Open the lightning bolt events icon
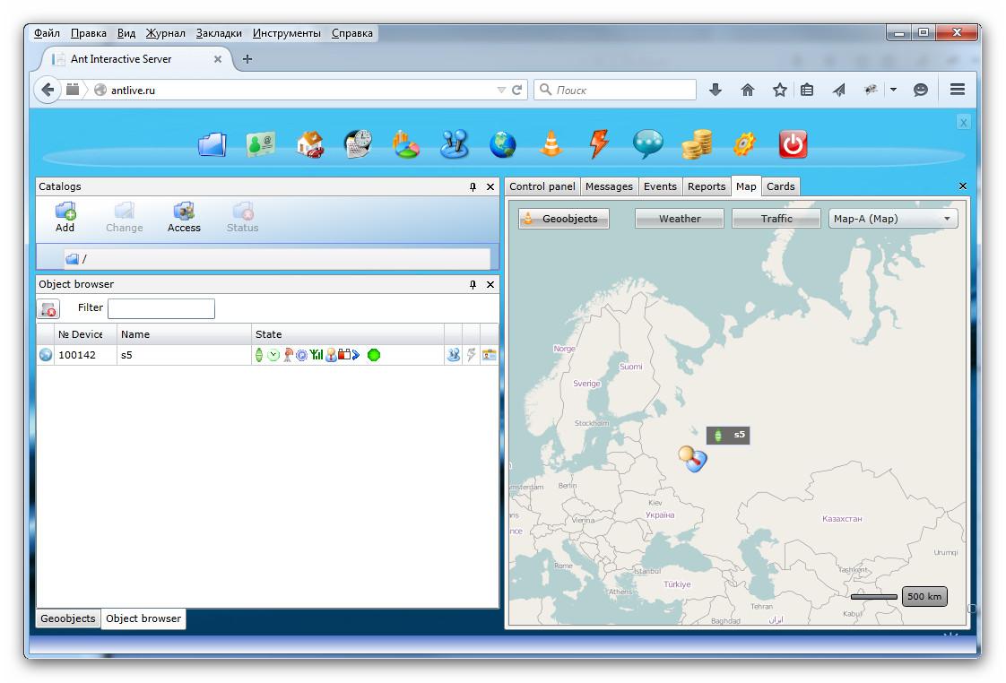Viewport: 1006px width, 683px height. click(x=599, y=144)
